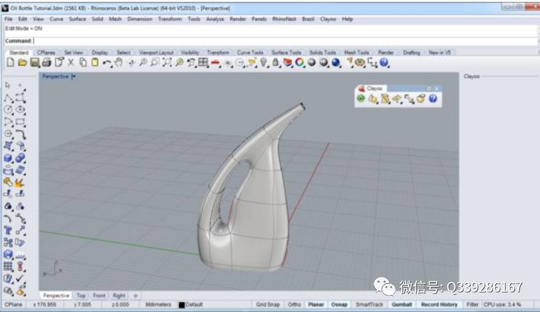Click the Clayoo floating toolbar title tab
The width and height of the screenshot is (540, 312).
pyautogui.click(x=371, y=89)
